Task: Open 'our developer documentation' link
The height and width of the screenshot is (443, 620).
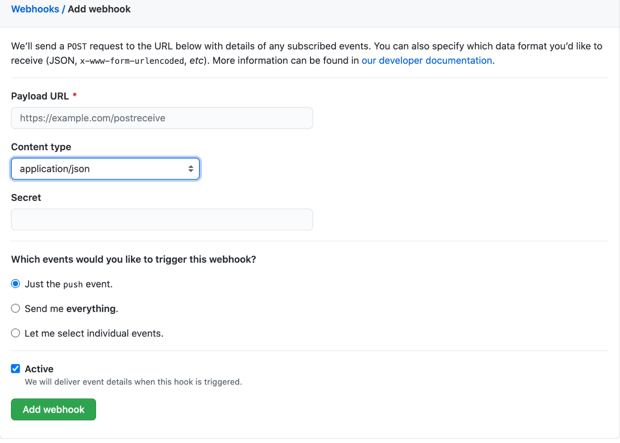Action: pos(426,60)
